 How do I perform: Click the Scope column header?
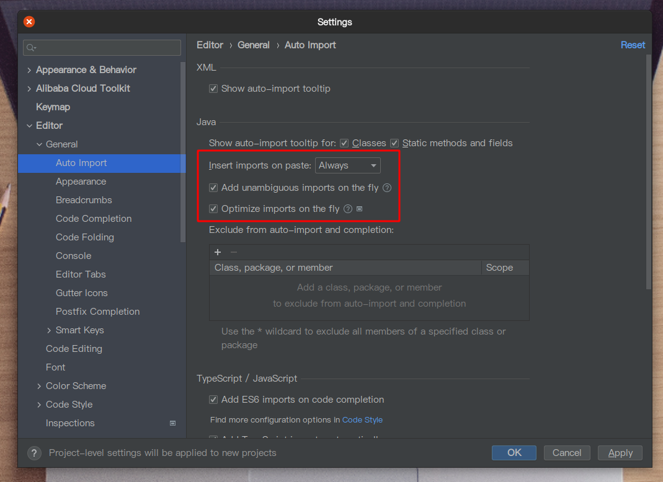pos(505,268)
